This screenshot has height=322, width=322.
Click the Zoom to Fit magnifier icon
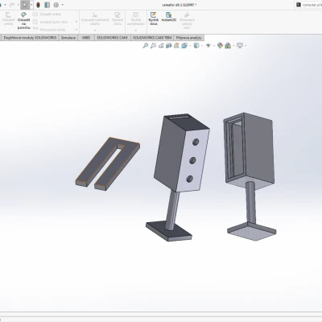click(146, 46)
